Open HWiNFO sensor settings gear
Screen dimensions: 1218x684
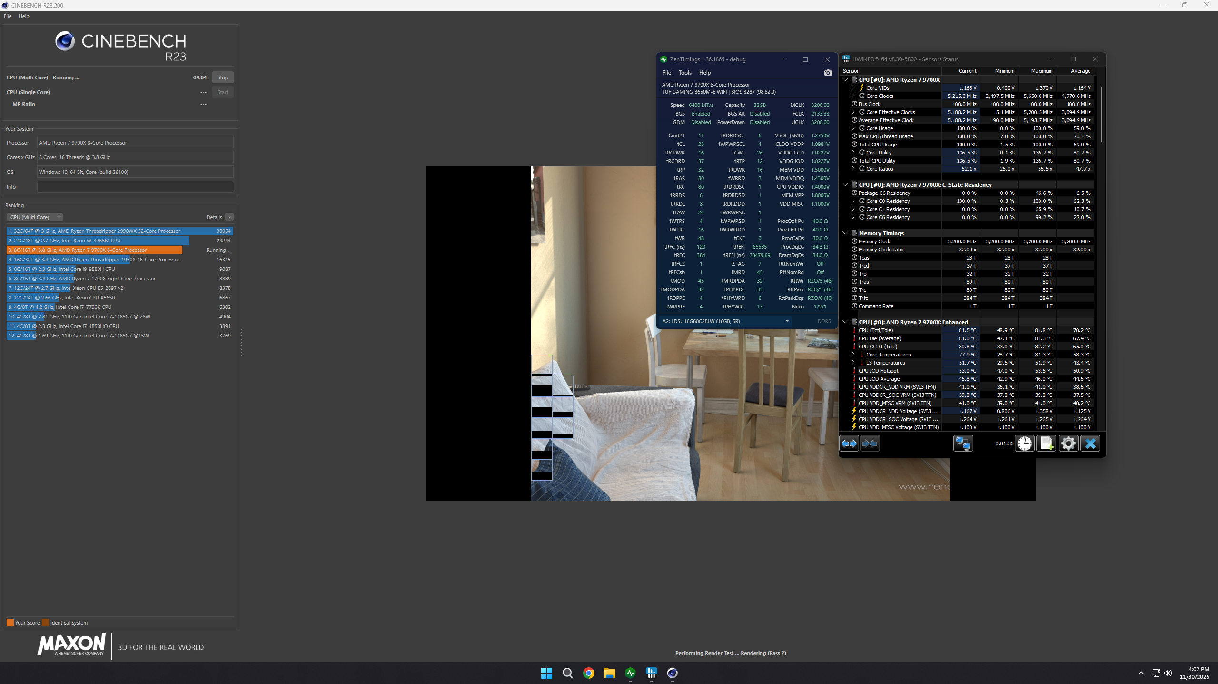click(1068, 443)
